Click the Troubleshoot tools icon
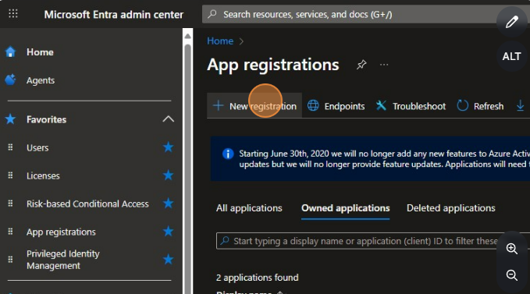This screenshot has height=294, width=530. (x=381, y=105)
